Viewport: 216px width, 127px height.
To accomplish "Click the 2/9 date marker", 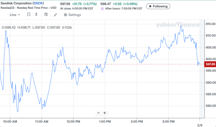I will point(200,125).
